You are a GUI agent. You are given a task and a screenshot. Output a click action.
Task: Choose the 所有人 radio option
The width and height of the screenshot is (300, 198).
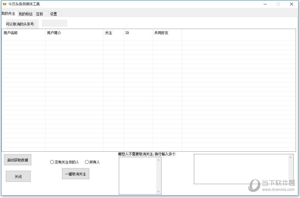(87, 162)
